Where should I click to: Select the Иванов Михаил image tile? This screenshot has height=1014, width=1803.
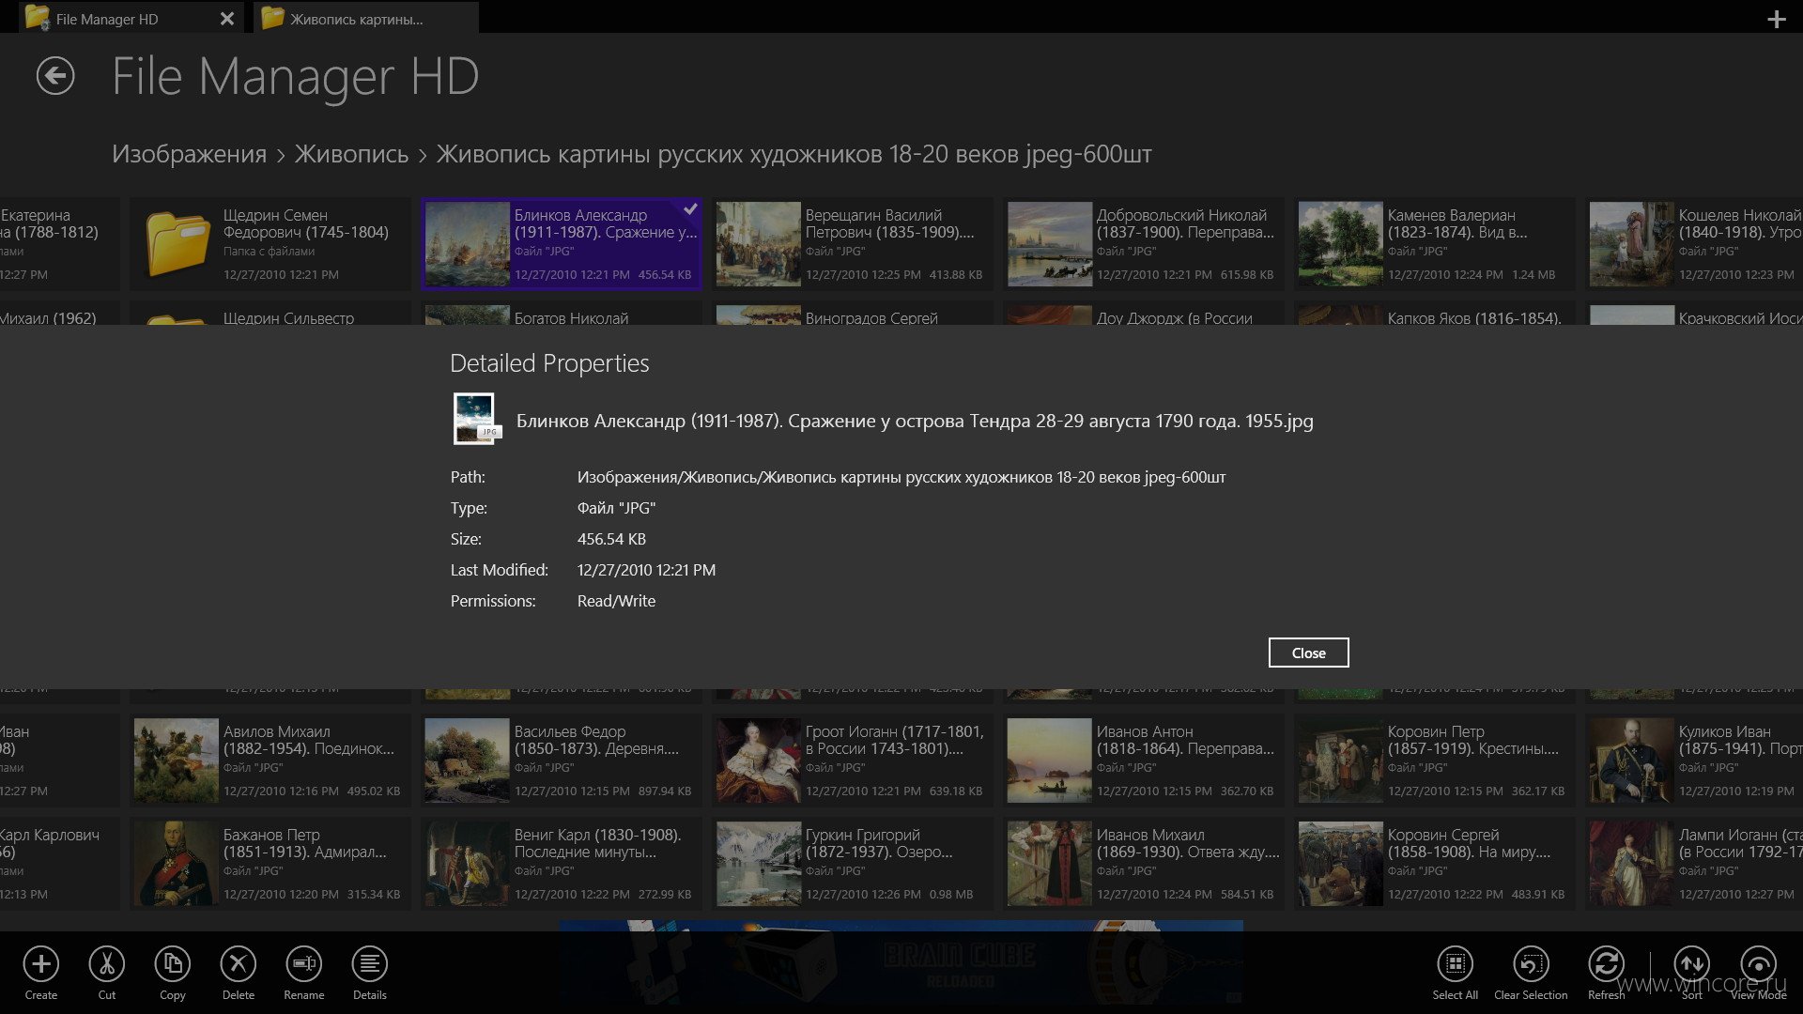pyautogui.click(x=1144, y=864)
